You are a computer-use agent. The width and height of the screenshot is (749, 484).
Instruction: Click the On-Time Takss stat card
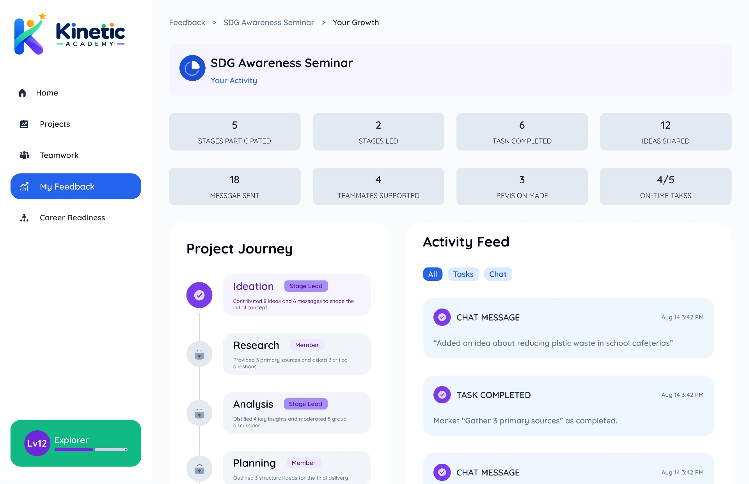(x=666, y=186)
